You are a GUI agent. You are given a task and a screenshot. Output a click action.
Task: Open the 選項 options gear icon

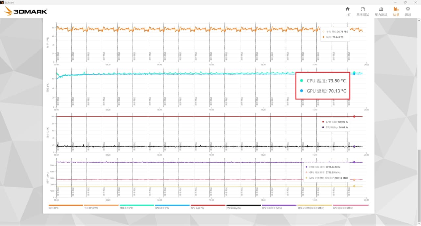(408, 11)
